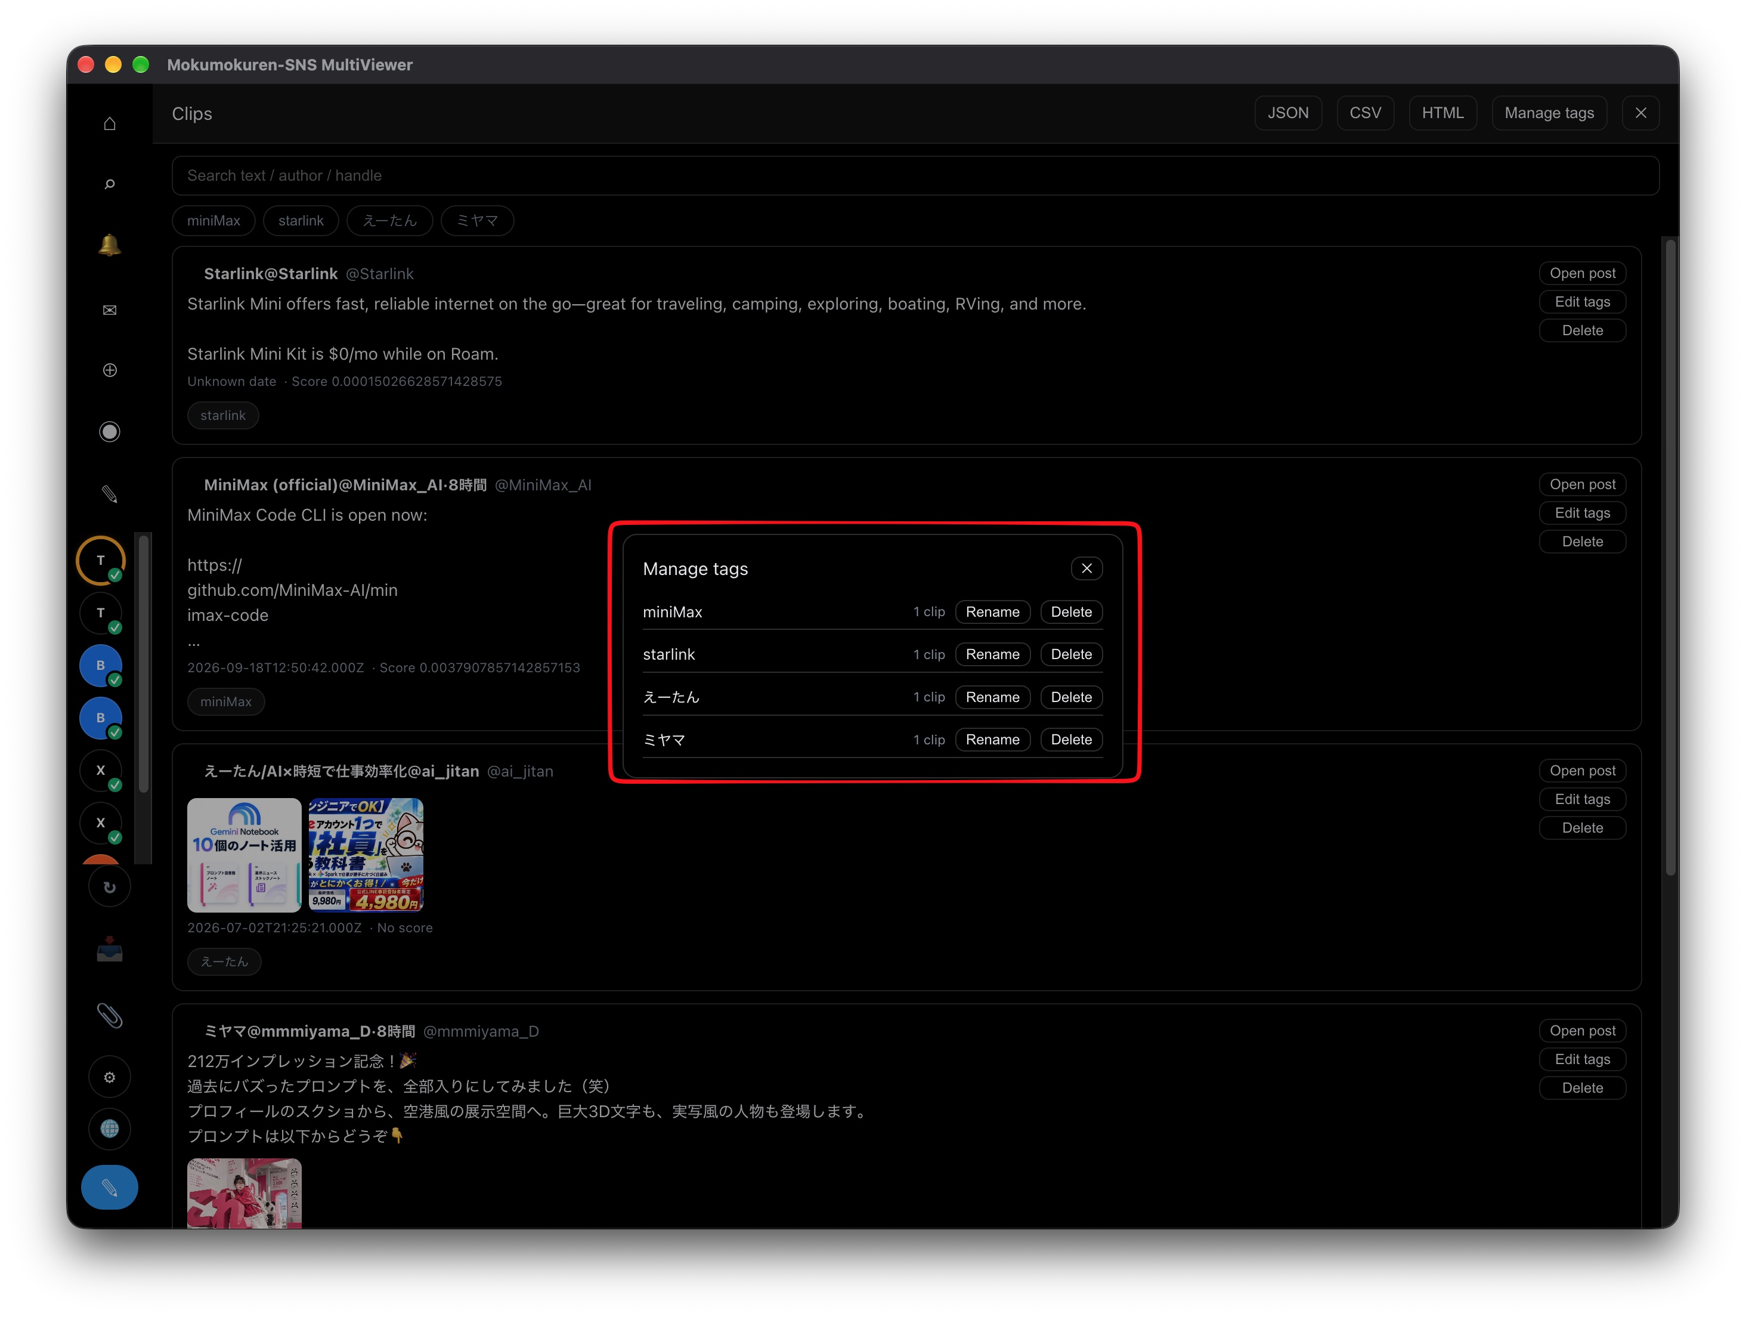Viewport: 1746px width, 1317px height.
Task: Click the gray pencil icon in sidebar
Action: coord(110,494)
